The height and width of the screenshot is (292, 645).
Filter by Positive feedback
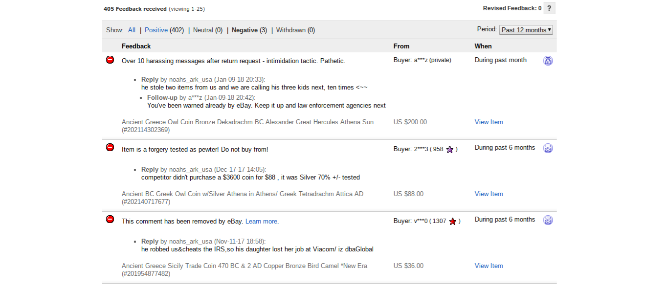(156, 30)
